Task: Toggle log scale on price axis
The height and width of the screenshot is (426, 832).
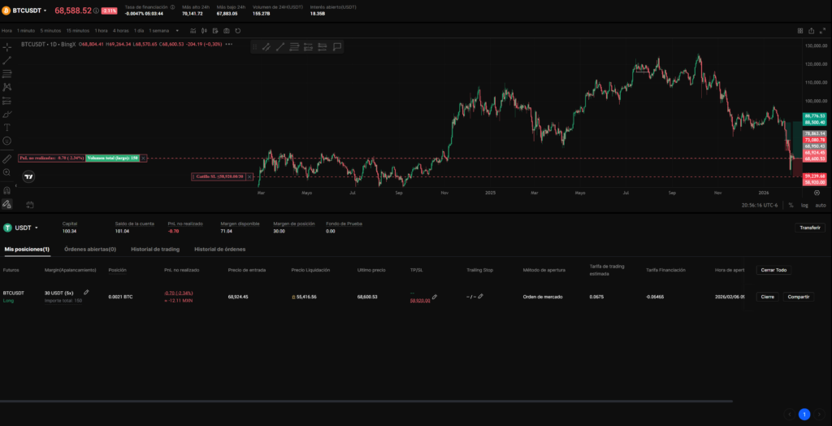Action: [804, 205]
